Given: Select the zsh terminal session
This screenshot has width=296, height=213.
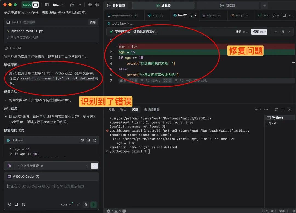Looking at the screenshot, I should 280,123.
